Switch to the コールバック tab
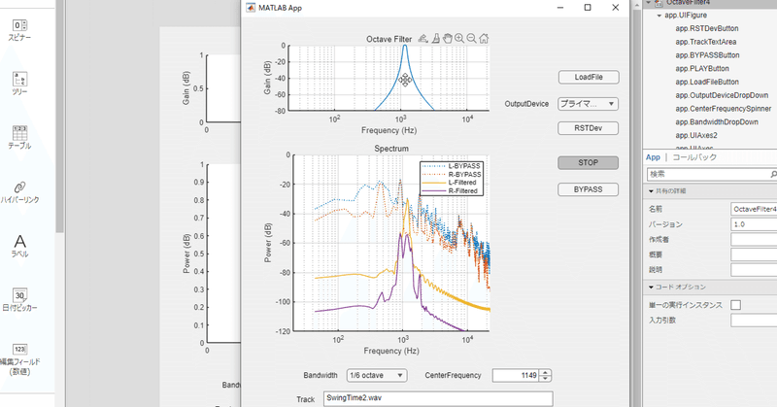This screenshot has width=777, height=407. tap(694, 157)
